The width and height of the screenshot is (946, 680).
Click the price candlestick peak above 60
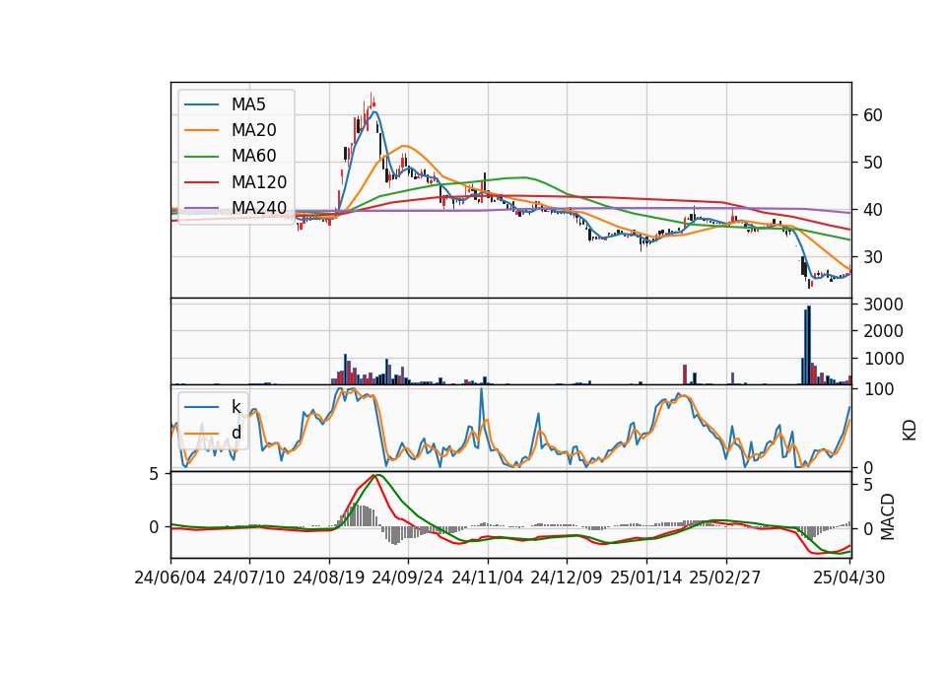click(372, 99)
